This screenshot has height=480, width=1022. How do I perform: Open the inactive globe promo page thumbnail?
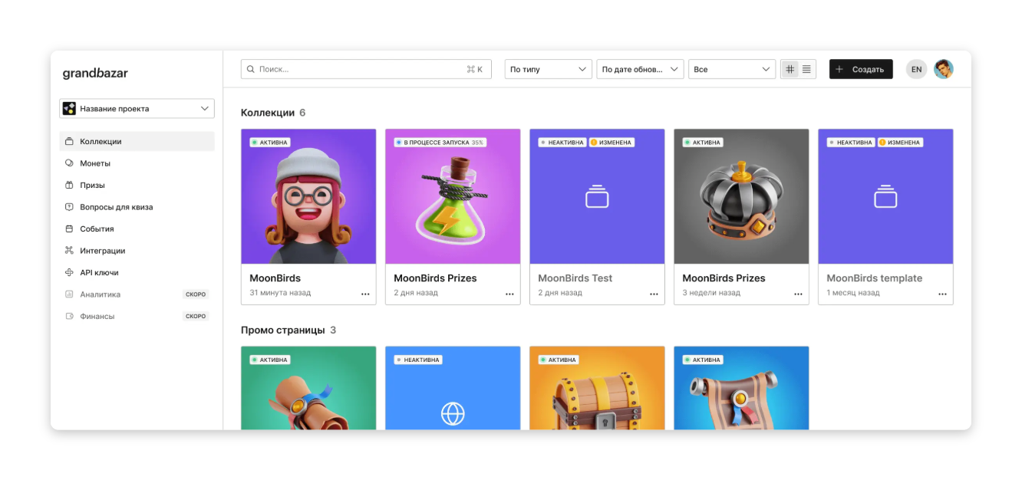point(453,388)
